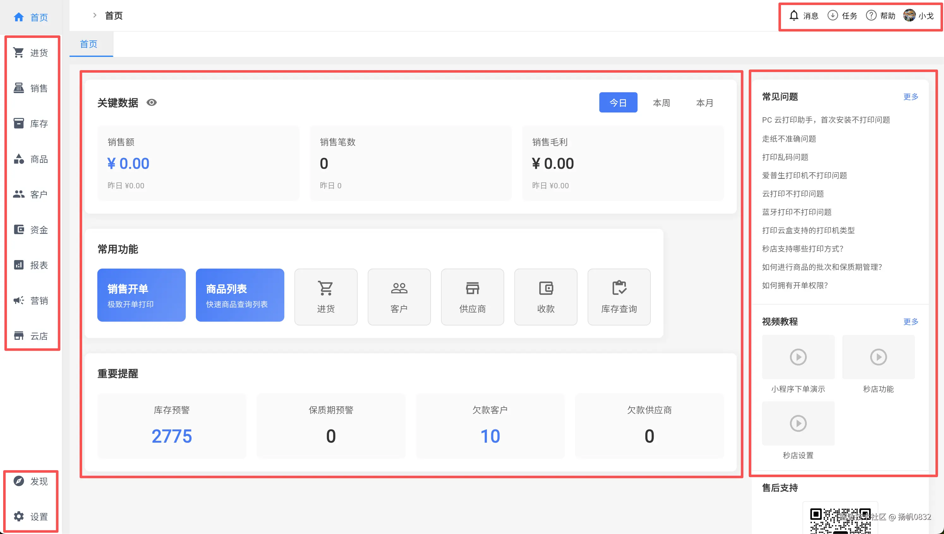Screen dimensions: 944x534
Task: Open the 小戈 user avatar menu
Action: tap(909, 16)
